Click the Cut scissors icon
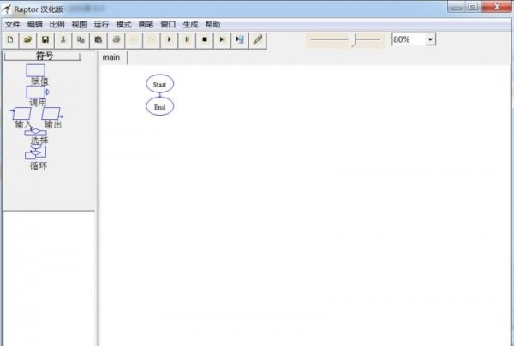This screenshot has height=346, width=514. 63,39
